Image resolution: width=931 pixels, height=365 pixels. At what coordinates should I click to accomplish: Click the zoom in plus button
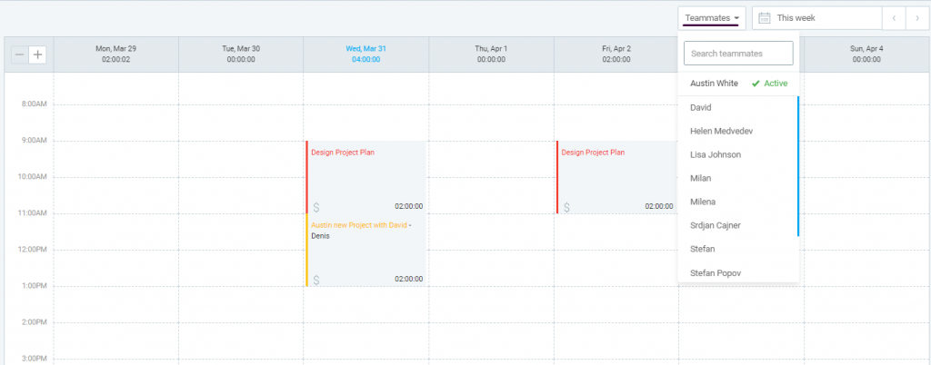click(x=37, y=54)
